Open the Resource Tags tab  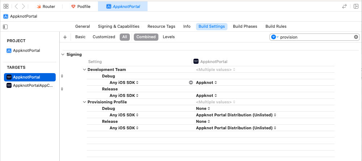(161, 26)
